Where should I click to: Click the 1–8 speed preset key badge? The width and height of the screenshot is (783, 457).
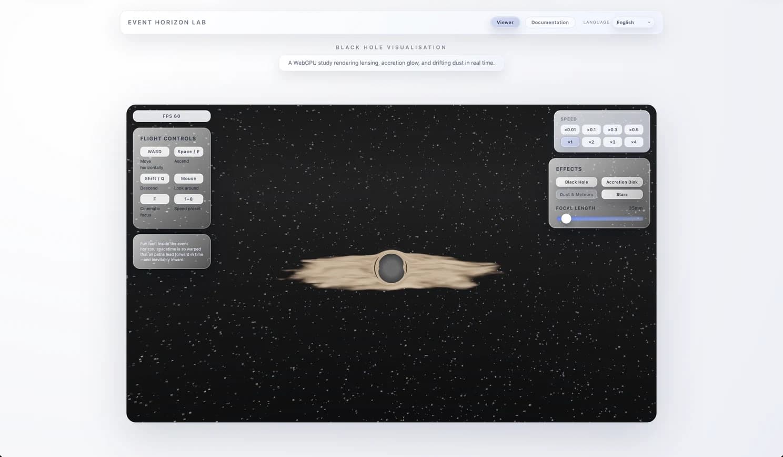click(188, 199)
